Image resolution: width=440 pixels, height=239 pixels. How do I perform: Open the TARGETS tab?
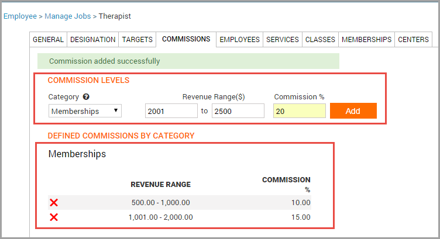tap(137, 40)
